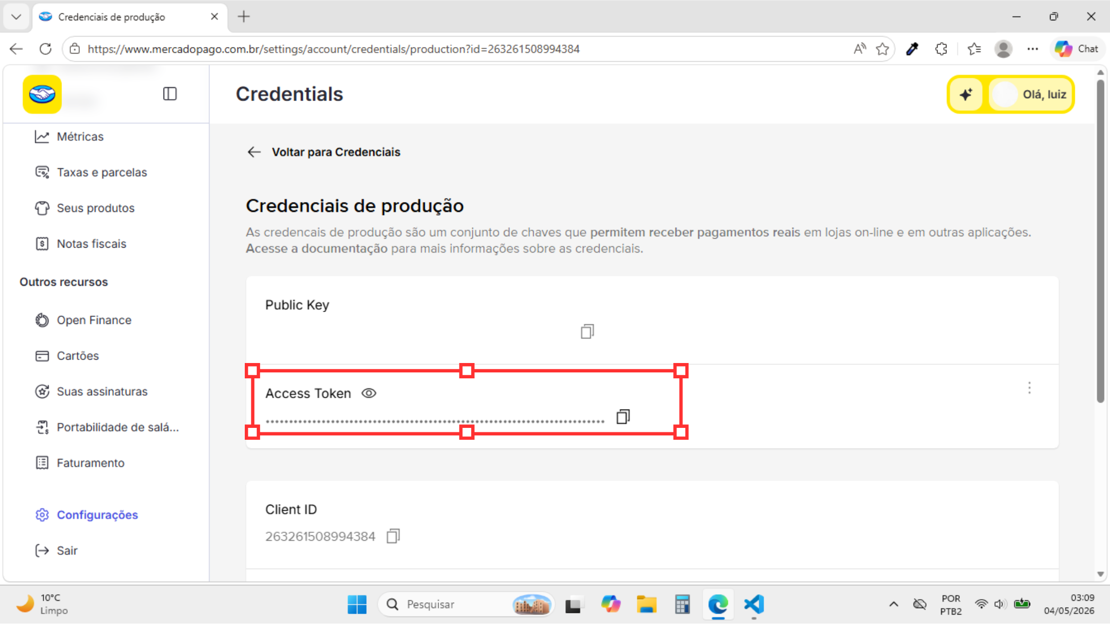Open Cartões in the sidebar
1110x624 pixels.
[x=67, y=356]
